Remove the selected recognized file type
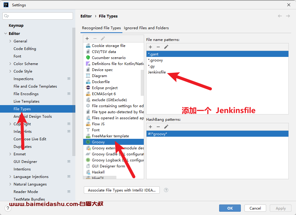Viewport: 296px width, 215px height. [x=95, y=39]
